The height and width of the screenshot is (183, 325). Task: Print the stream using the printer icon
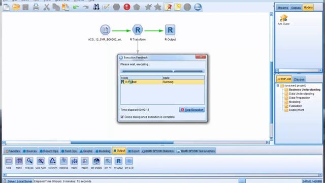click(36, 7)
